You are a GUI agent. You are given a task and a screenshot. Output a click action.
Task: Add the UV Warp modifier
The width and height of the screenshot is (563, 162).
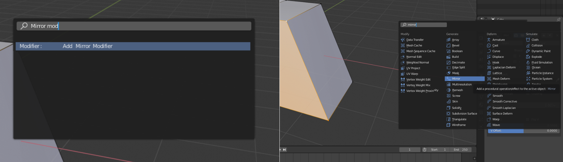[x=409, y=74]
